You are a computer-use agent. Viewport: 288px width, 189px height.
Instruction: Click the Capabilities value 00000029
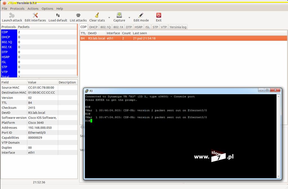coord(35,138)
